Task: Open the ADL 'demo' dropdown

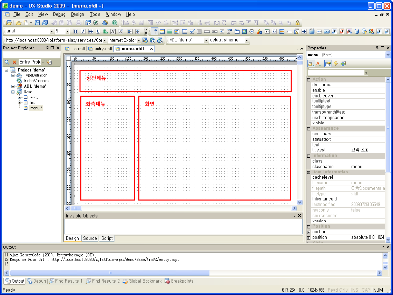Action: (206, 40)
